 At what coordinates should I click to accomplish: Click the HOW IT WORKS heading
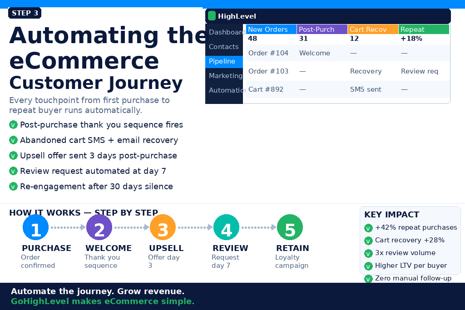pos(84,212)
